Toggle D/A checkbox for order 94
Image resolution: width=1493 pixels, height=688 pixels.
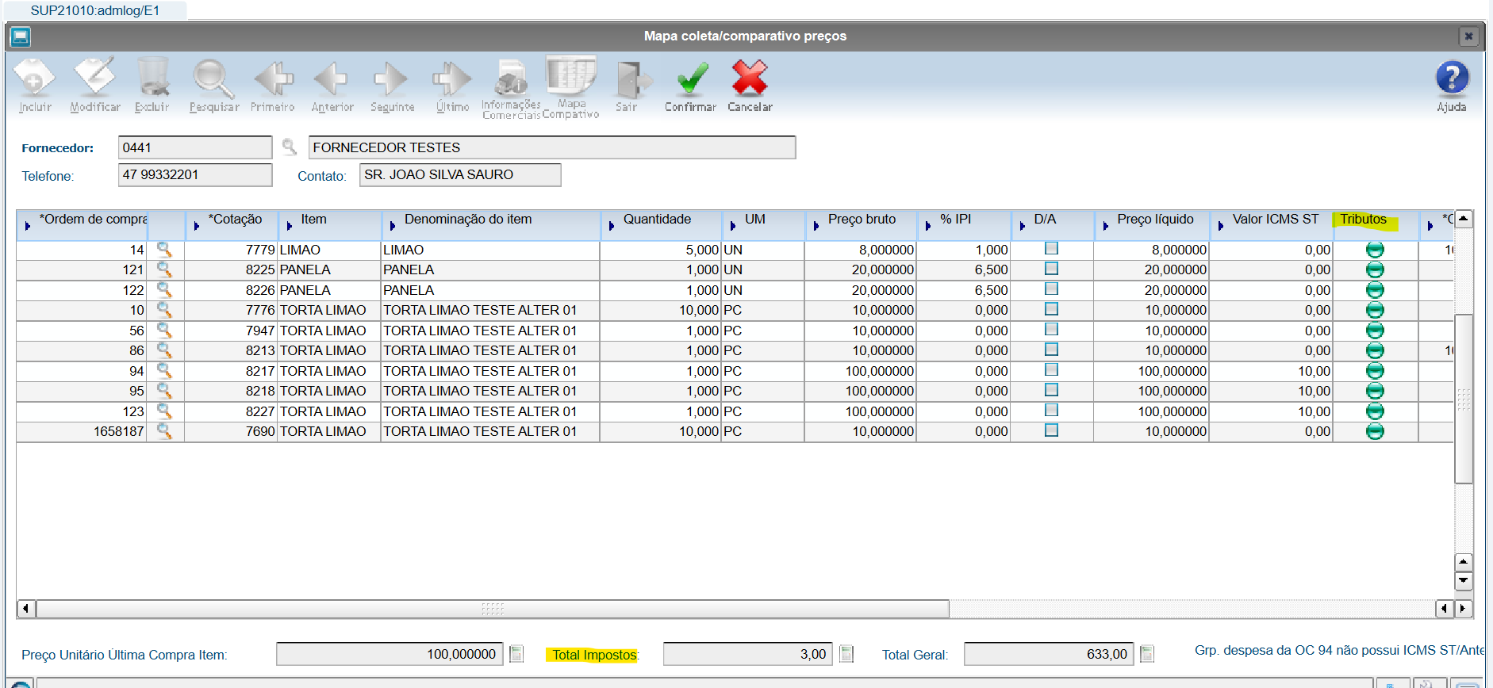[1051, 370]
